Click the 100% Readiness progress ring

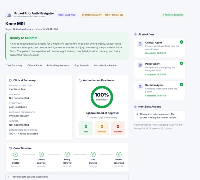click(x=102, y=97)
